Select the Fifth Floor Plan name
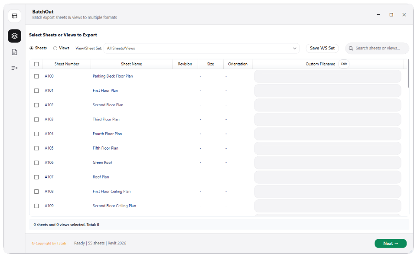 pyautogui.click(x=106, y=148)
